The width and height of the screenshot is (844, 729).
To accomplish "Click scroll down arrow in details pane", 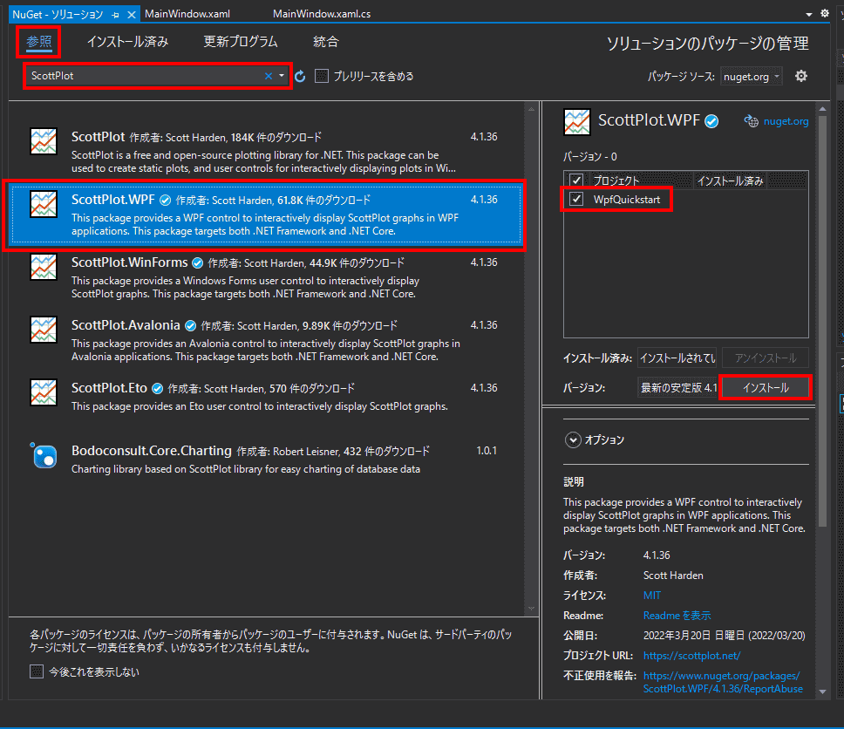I will pyautogui.click(x=822, y=692).
